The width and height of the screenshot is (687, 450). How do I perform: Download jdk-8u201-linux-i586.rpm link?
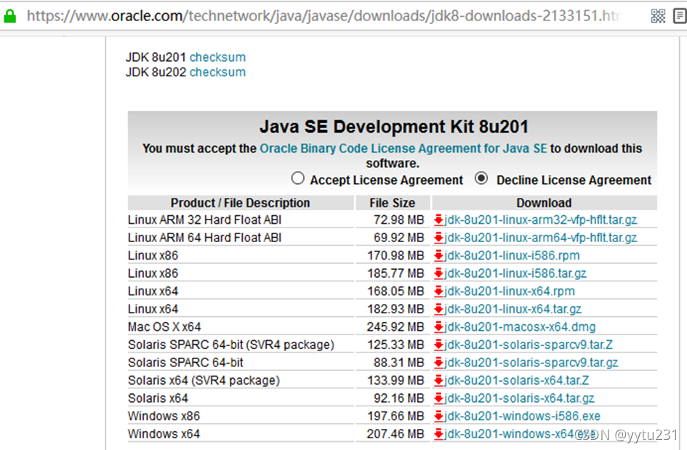512,255
